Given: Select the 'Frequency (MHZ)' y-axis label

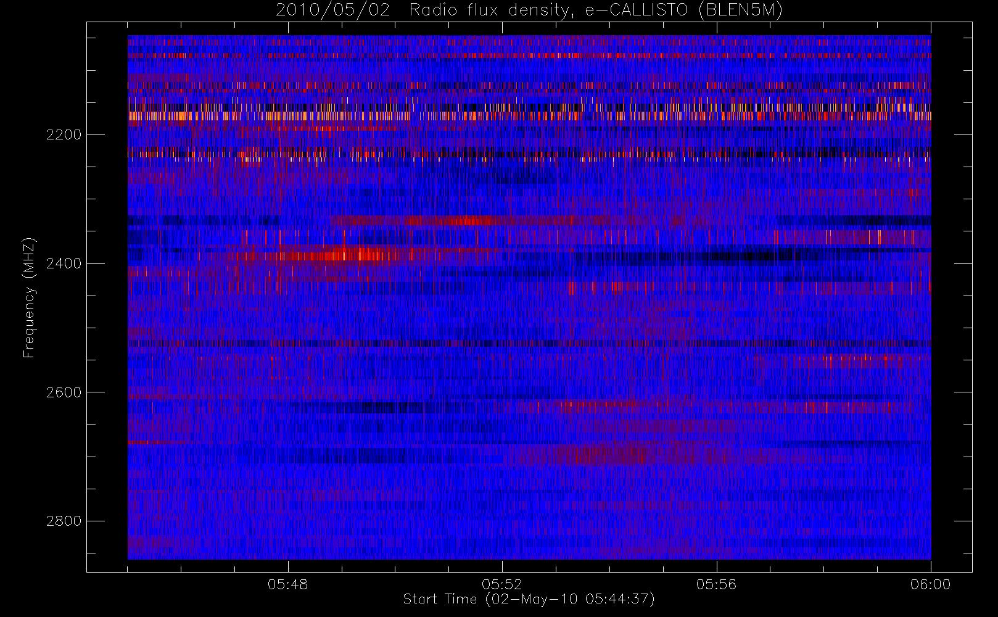Looking at the screenshot, I should click(x=29, y=298).
